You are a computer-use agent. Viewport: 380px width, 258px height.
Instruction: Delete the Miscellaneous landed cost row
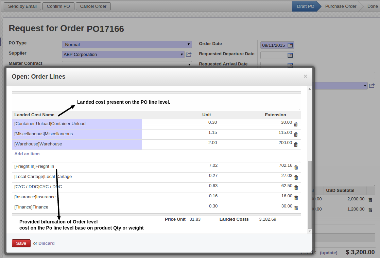(296, 135)
